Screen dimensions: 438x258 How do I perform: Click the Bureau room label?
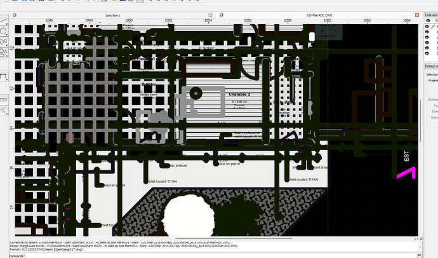(x=149, y=84)
